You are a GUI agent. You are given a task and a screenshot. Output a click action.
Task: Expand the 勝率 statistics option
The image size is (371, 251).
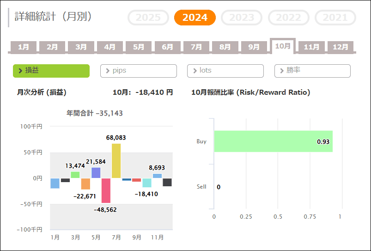click(312, 71)
